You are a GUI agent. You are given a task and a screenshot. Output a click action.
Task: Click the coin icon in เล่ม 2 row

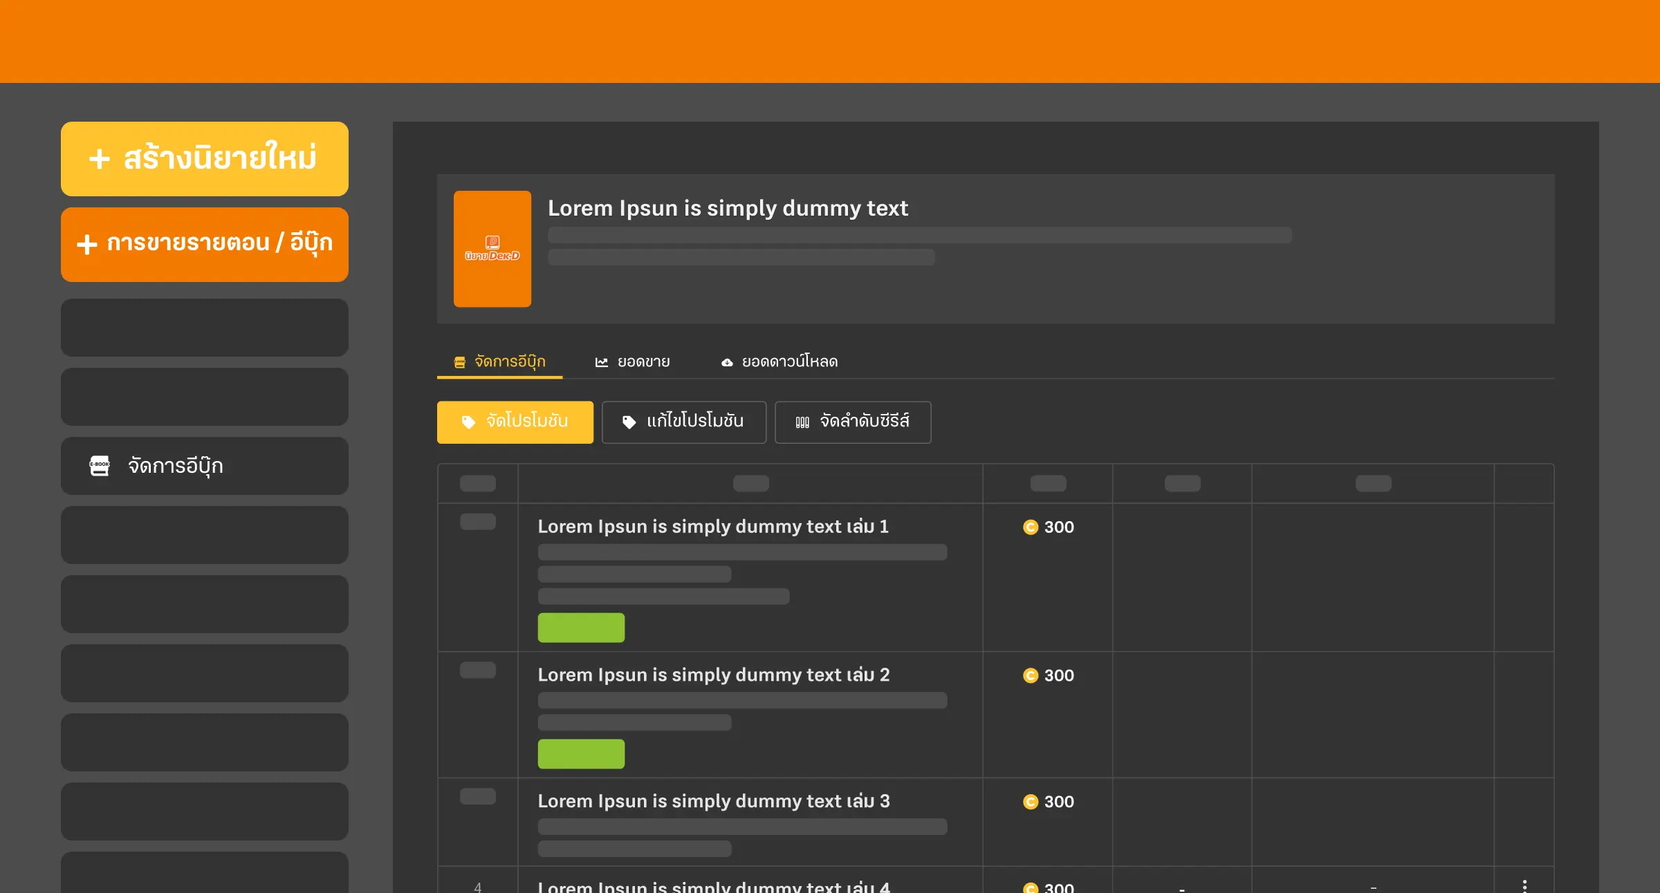point(1031,676)
